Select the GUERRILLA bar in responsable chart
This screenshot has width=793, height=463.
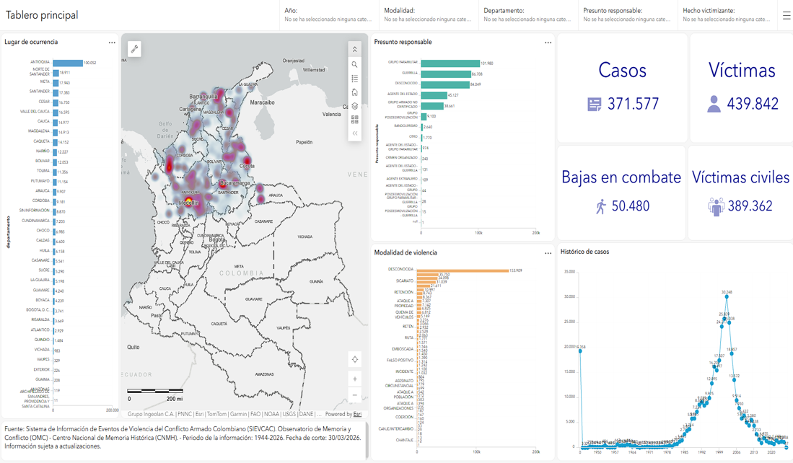(x=446, y=74)
